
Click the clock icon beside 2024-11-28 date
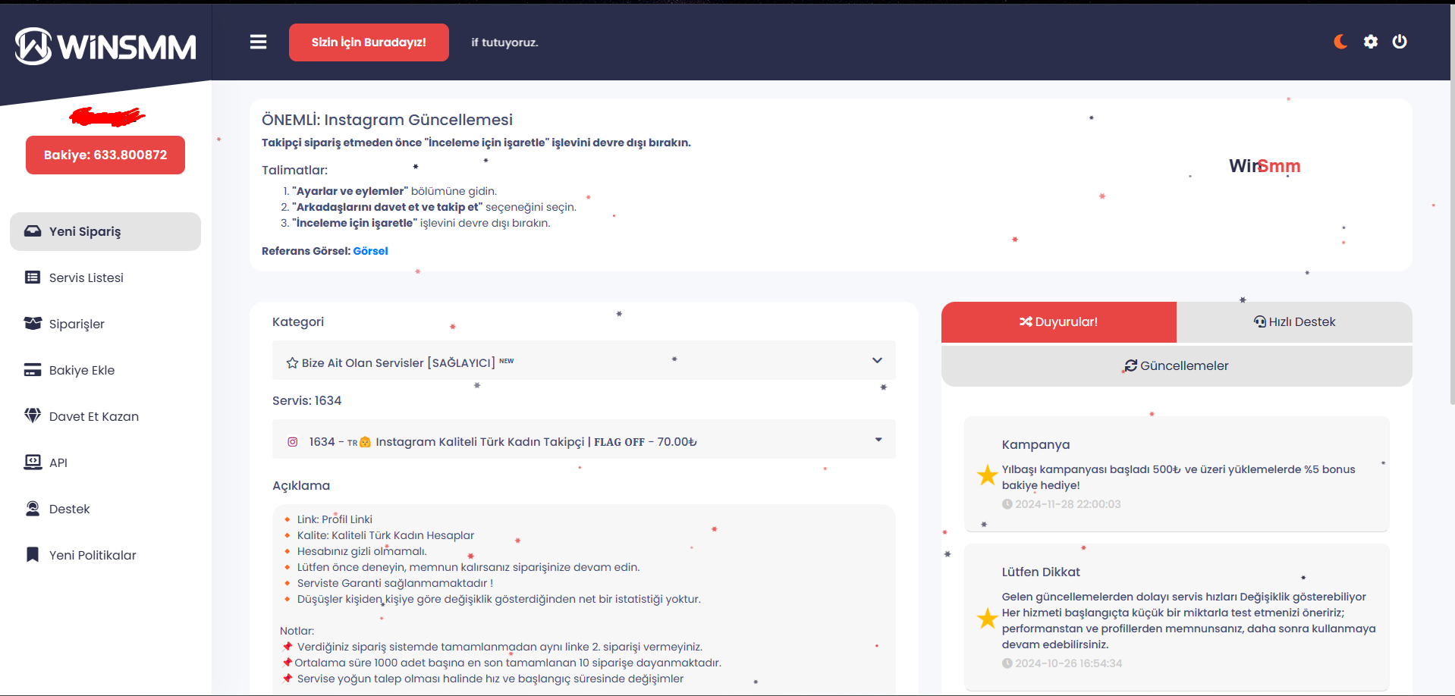coord(1007,504)
